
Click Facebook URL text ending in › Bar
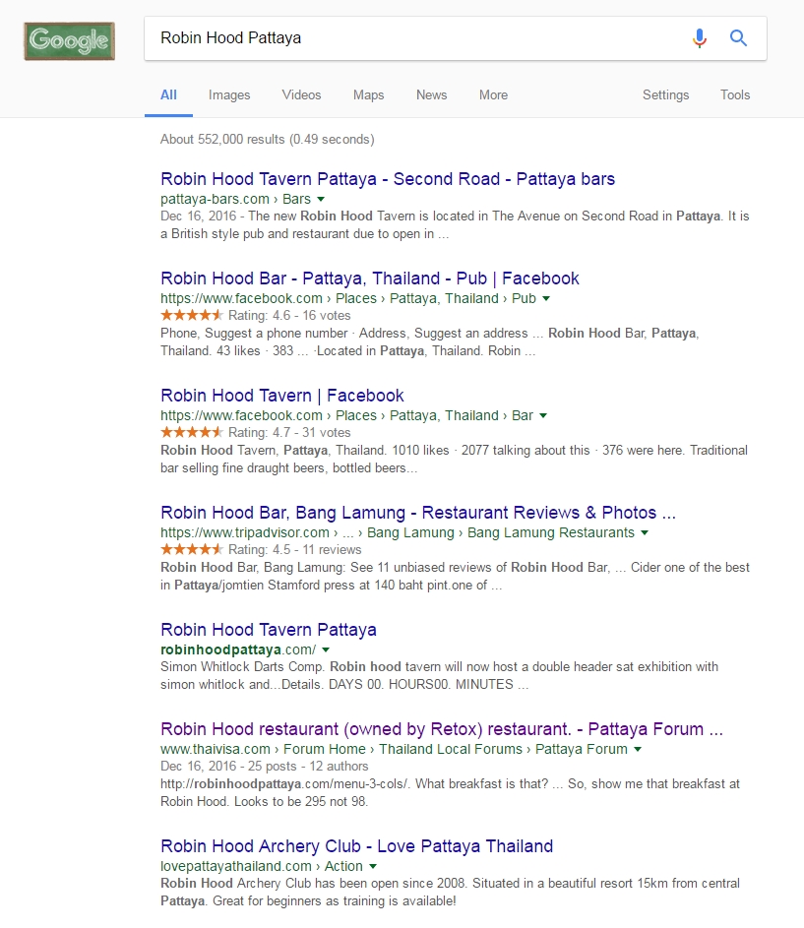pos(347,415)
